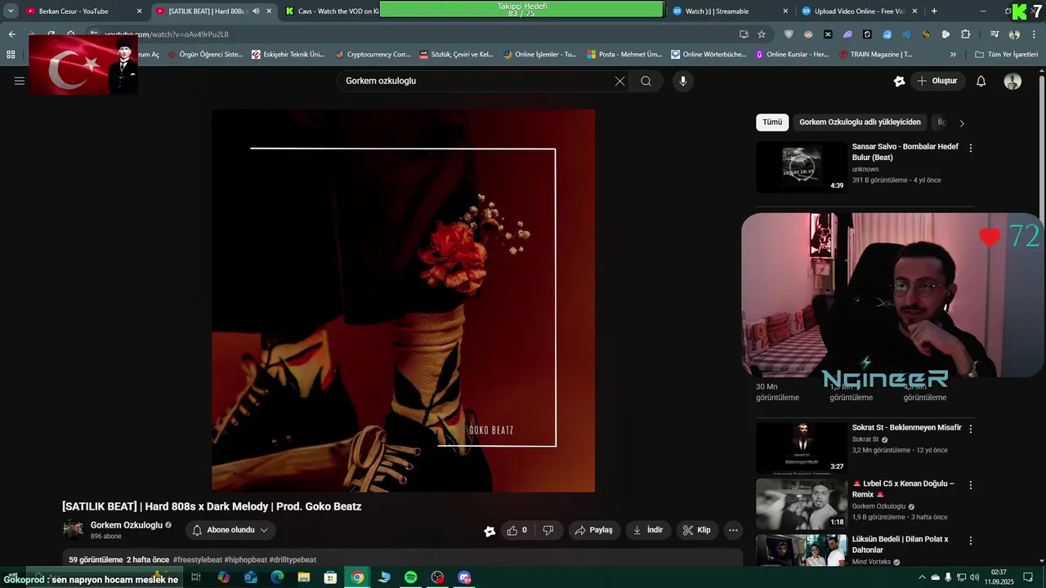This screenshot has width=1046, height=588.
Task: Dislike the video with thumbs down
Action: 548,530
